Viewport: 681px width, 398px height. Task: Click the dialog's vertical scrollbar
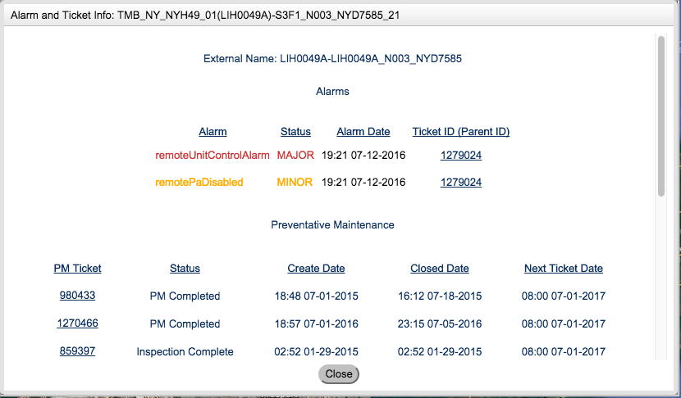pyautogui.click(x=660, y=115)
